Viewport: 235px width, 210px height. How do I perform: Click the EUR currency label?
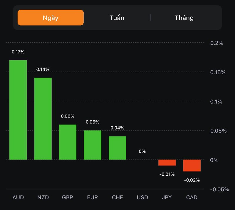tap(93, 197)
